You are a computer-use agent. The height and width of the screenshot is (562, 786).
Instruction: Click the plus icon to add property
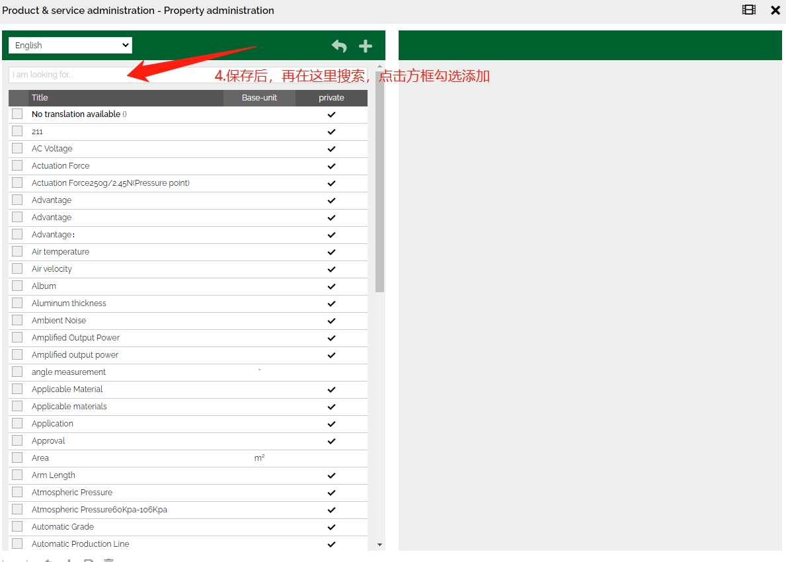point(366,46)
